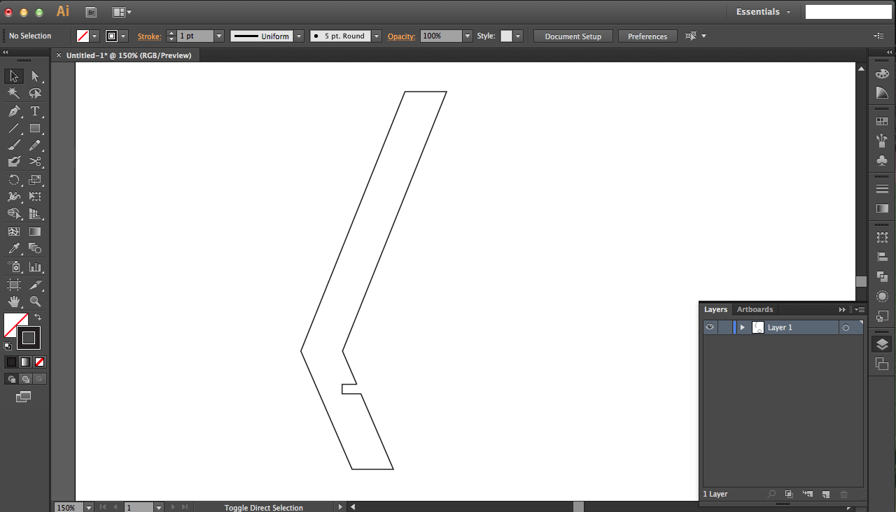Pick the Mesh tool
The width and height of the screenshot is (896, 512).
click(x=14, y=232)
